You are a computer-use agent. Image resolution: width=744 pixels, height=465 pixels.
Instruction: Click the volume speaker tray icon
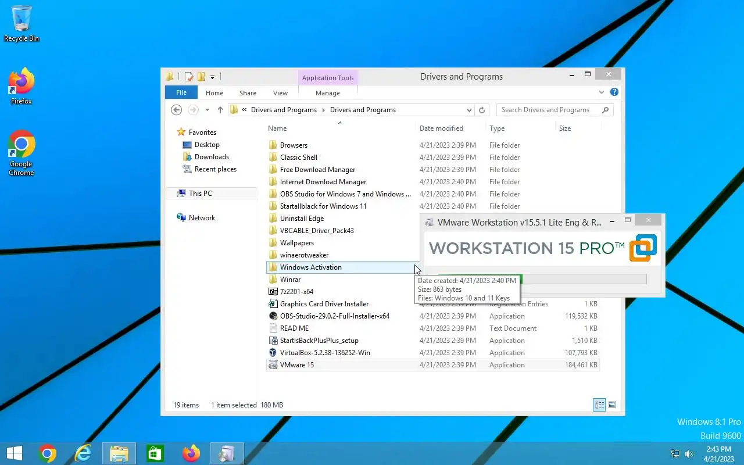coord(689,454)
